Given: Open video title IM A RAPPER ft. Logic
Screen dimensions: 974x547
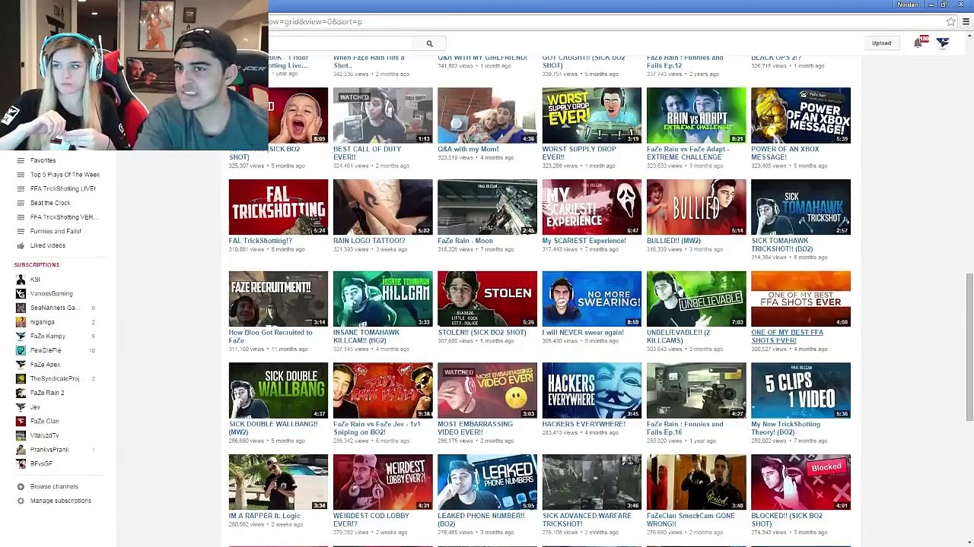Looking at the screenshot, I should coord(264,516).
